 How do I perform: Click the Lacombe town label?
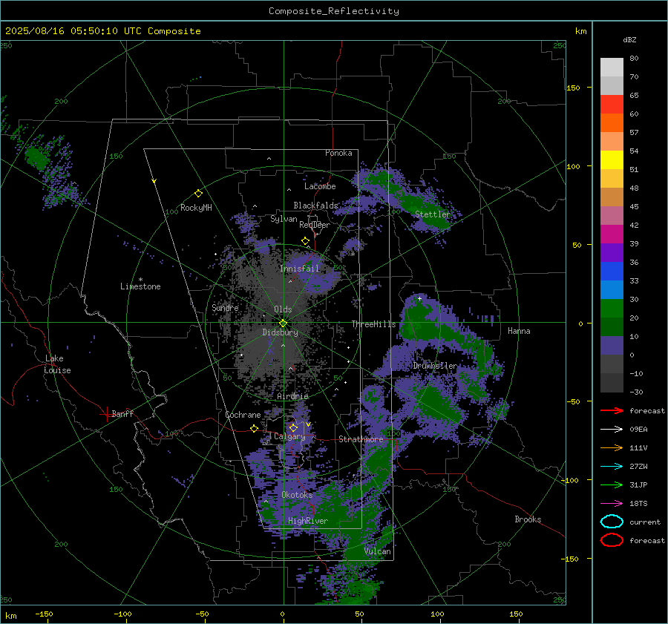click(x=320, y=186)
